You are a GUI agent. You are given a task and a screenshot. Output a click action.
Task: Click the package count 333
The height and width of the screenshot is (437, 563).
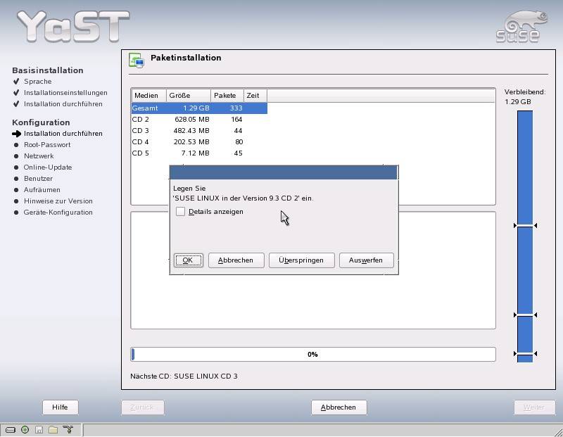[236, 108]
